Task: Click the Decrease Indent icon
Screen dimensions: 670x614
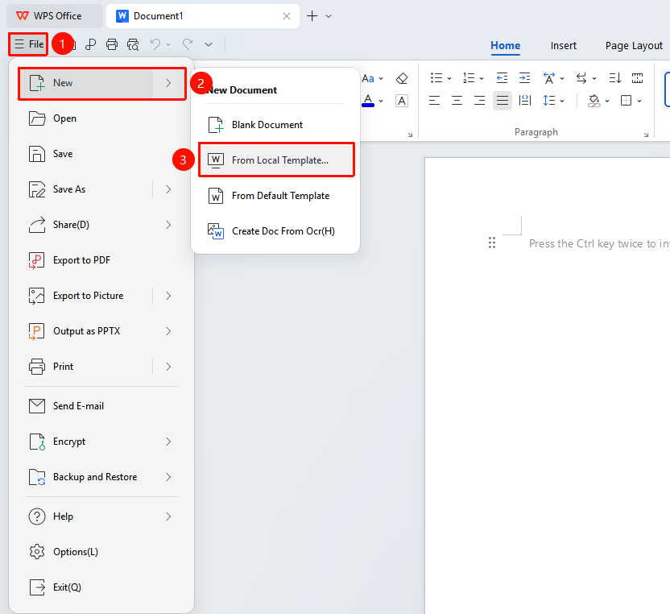Action: pyautogui.click(x=502, y=78)
